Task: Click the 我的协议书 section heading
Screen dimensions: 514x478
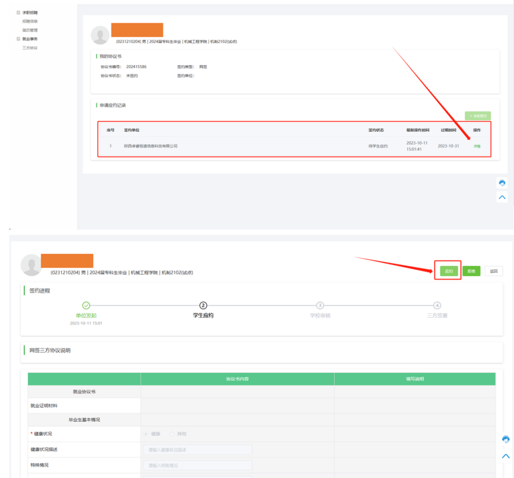Action: (110, 56)
